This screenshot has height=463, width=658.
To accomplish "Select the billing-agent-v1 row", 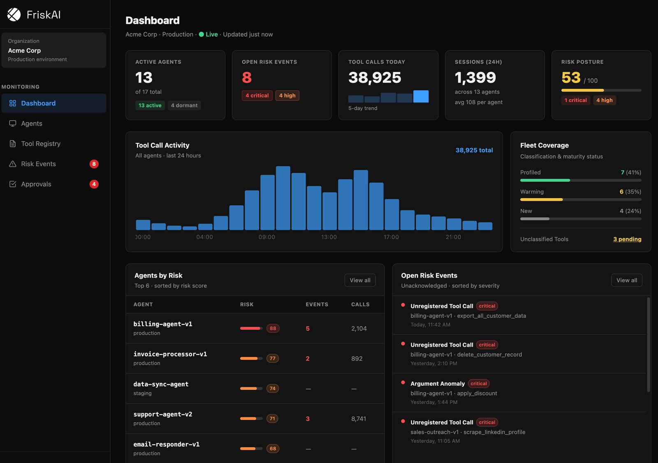I will click(x=255, y=329).
